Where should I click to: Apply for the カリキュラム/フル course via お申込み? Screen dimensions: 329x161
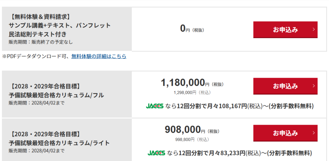coord(285,86)
